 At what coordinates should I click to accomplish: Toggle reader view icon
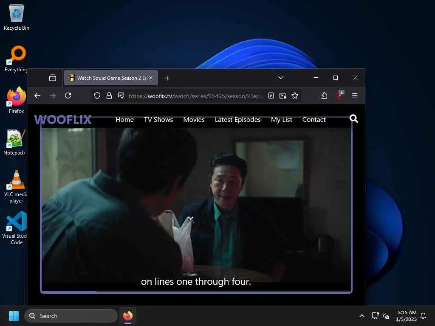coord(271,96)
